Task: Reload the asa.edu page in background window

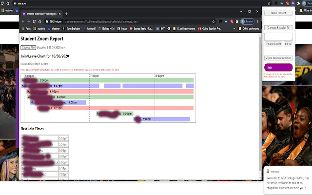Action: point(2,3)
